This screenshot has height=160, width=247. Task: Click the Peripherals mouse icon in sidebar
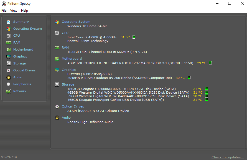pyautogui.click(x=9, y=84)
